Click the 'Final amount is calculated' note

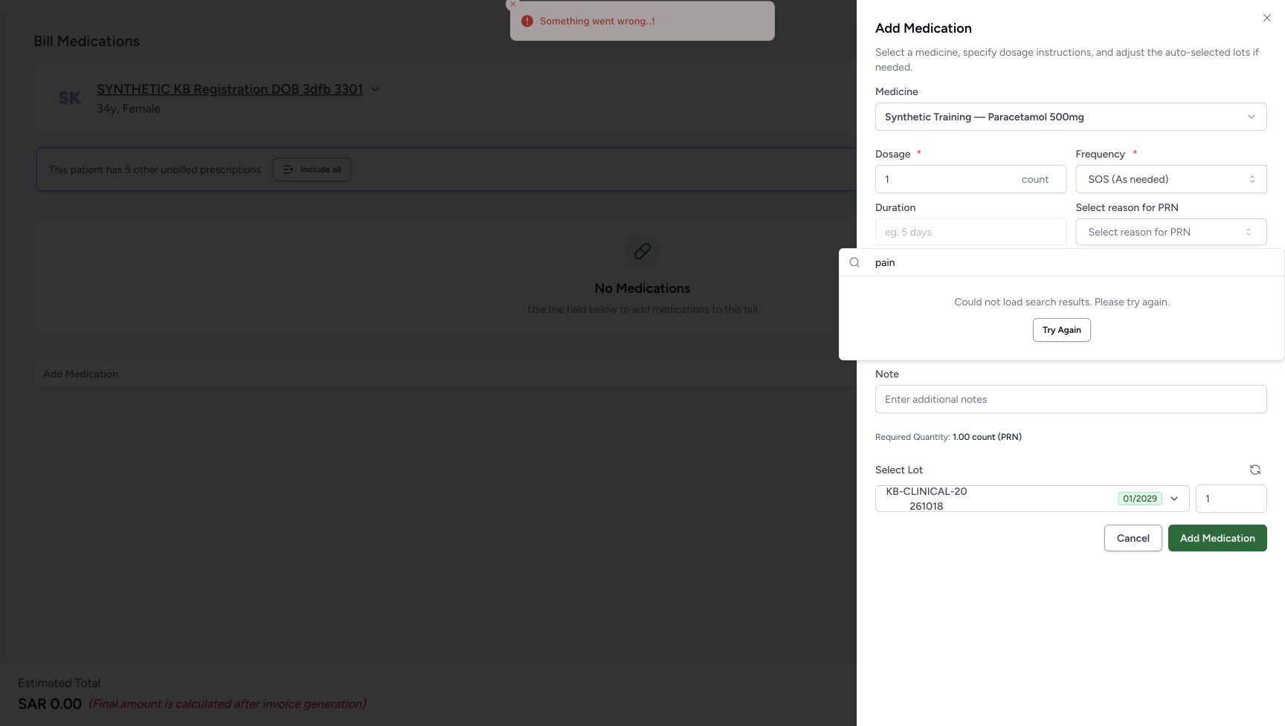pos(228,704)
